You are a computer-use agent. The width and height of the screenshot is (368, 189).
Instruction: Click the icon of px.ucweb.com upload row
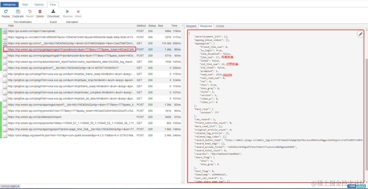[x=5, y=31]
